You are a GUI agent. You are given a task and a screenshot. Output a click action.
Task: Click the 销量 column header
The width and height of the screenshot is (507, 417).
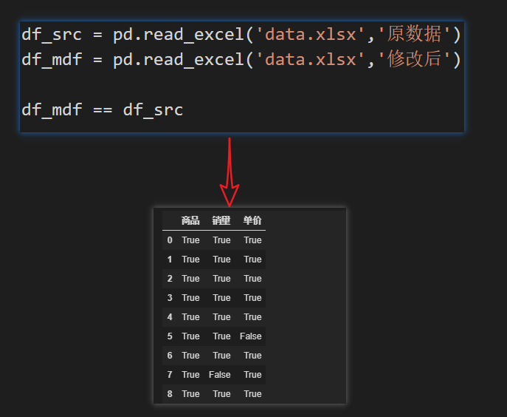(221, 220)
